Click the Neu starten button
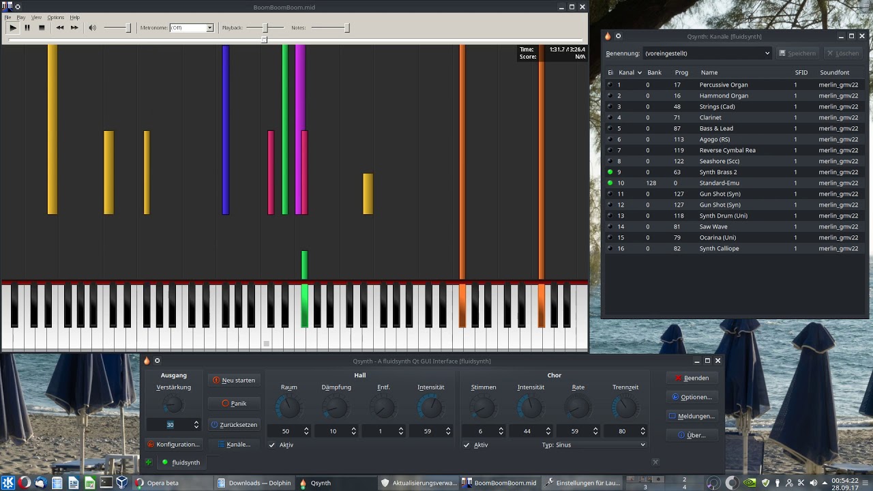Screen dimensions: 873x491 pos(234,381)
